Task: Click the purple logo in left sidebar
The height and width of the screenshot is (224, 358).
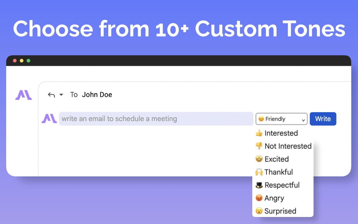Action: pos(23,95)
